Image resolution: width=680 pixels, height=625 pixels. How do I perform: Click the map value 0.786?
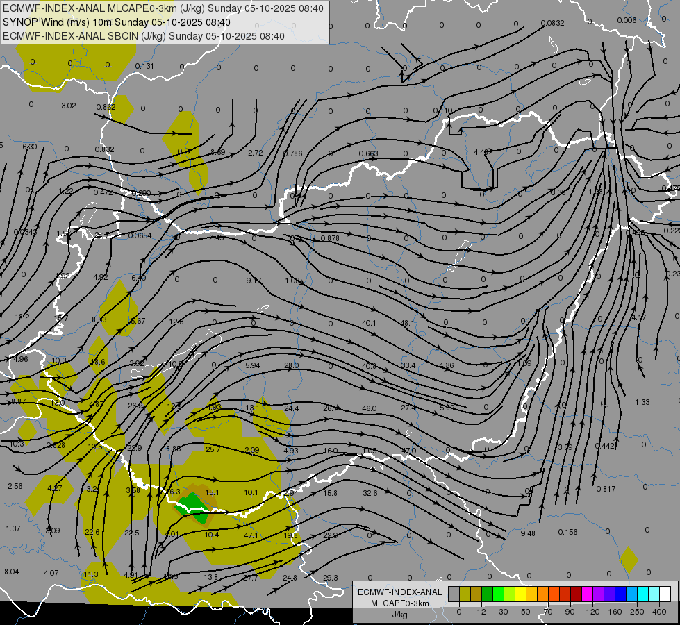[292, 153]
